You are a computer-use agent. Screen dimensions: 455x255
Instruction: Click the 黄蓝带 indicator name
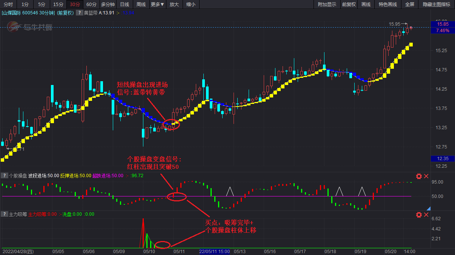(91, 13)
